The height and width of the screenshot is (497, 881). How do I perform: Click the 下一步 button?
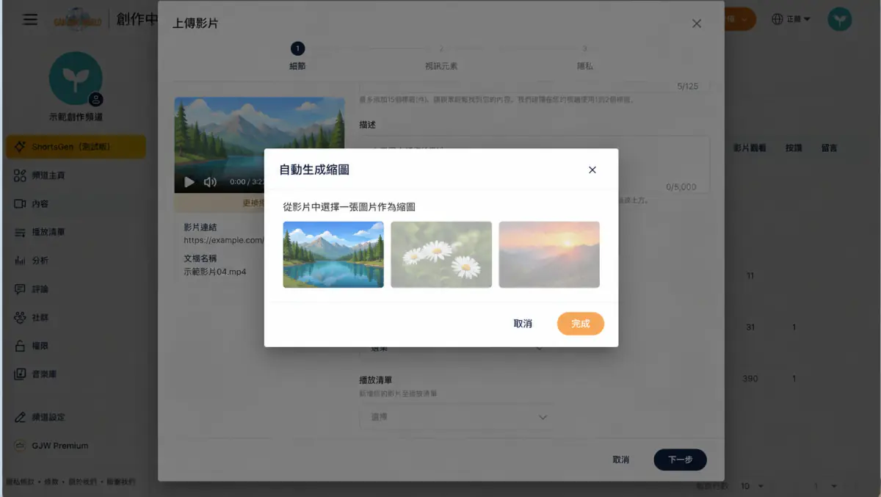pyautogui.click(x=681, y=460)
